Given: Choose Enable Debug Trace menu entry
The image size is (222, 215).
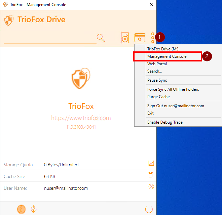Looking at the screenshot, I should coord(178,122).
